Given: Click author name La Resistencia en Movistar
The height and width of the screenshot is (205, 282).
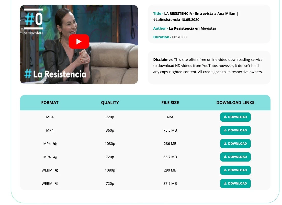Looking at the screenshot, I should 193,28.
